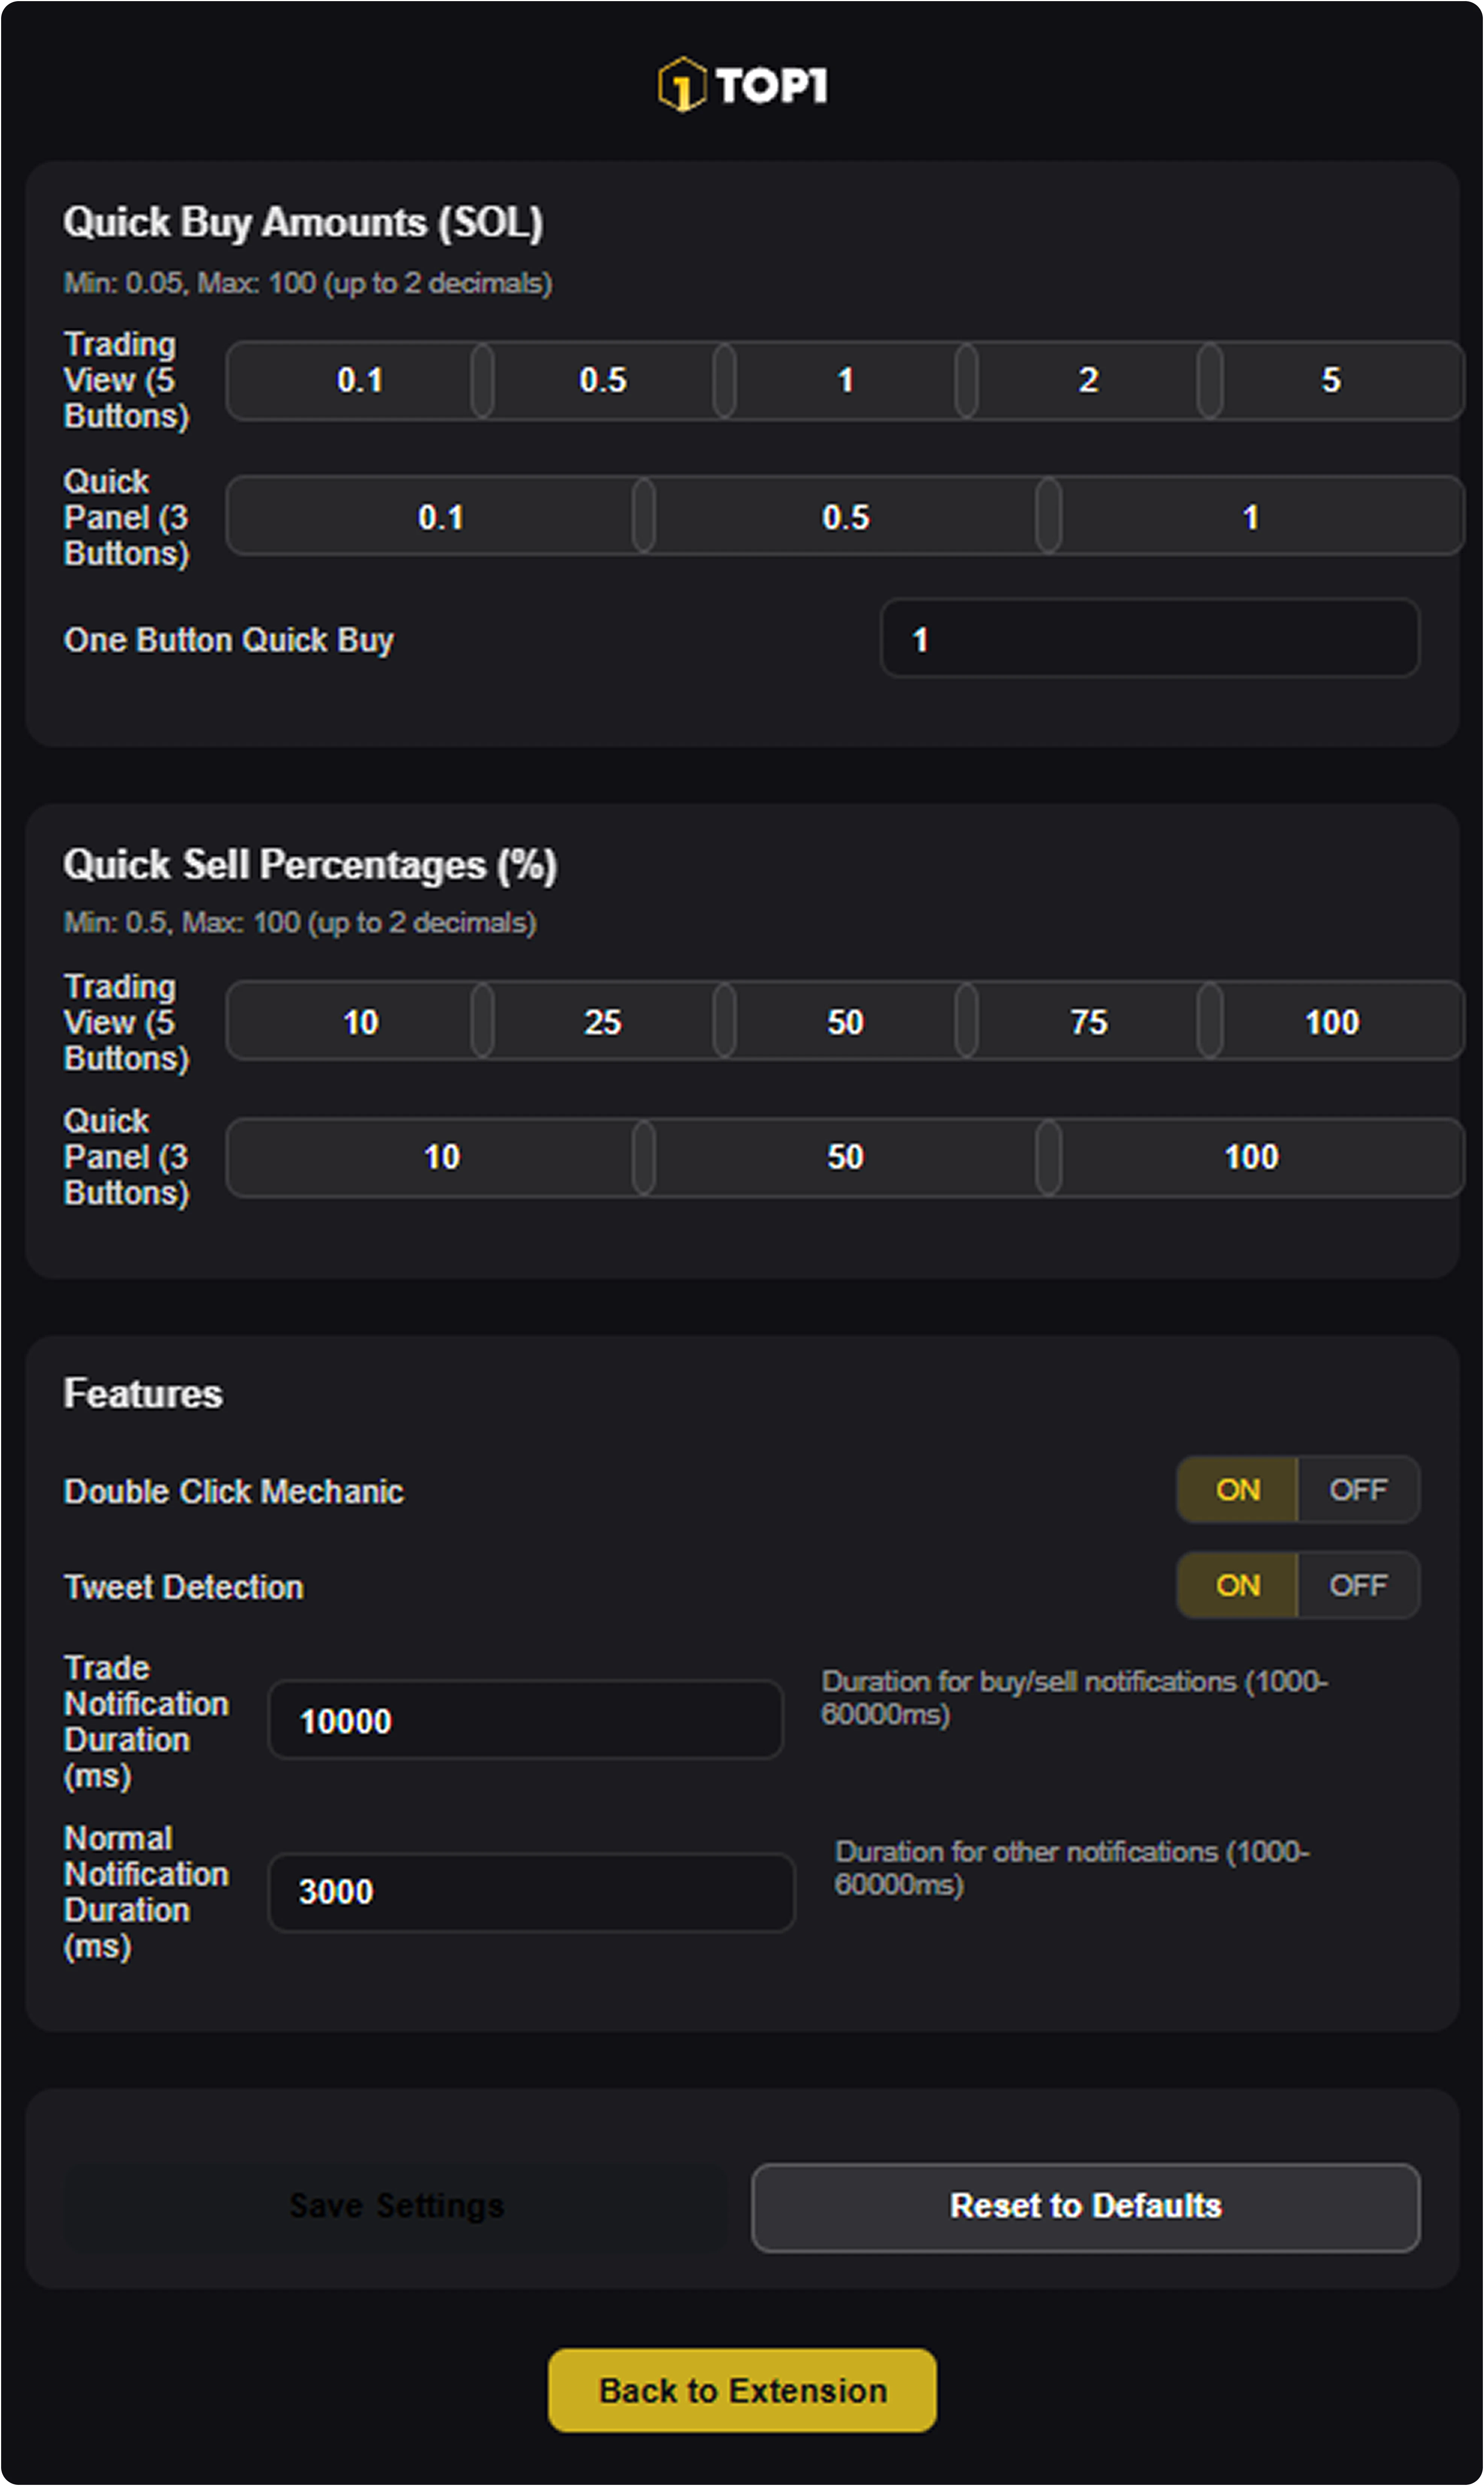Click the divider handle between buy amounts

pos(483,380)
